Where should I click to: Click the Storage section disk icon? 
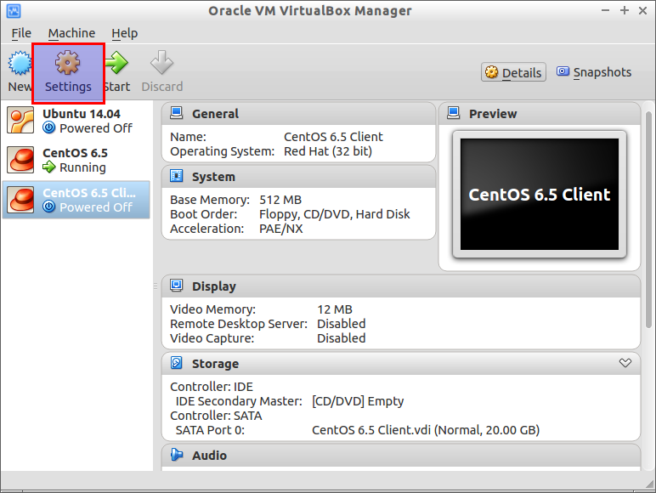[x=177, y=363]
